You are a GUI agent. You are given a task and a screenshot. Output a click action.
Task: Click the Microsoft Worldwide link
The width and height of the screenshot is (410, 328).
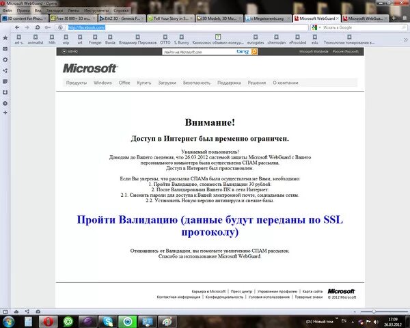pyautogui.click(x=314, y=51)
